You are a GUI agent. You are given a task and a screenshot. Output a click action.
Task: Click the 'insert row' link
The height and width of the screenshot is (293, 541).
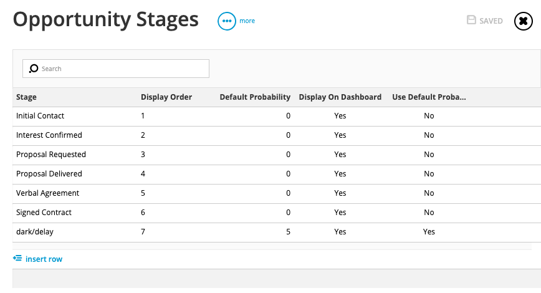(44, 259)
